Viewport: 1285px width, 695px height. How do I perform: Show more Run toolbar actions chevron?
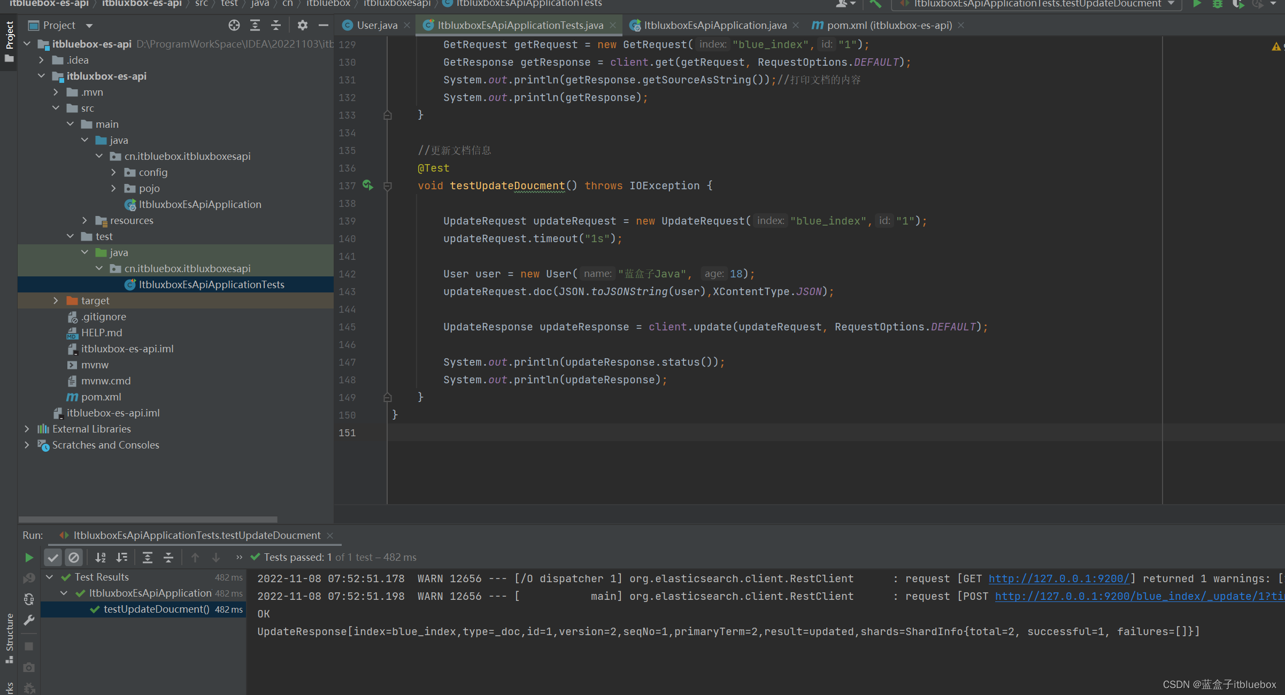pyautogui.click(x=239, y=558)
